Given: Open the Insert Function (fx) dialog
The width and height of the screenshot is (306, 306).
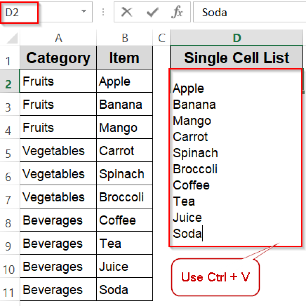Looking at the screenshot, I should (177, 12).
